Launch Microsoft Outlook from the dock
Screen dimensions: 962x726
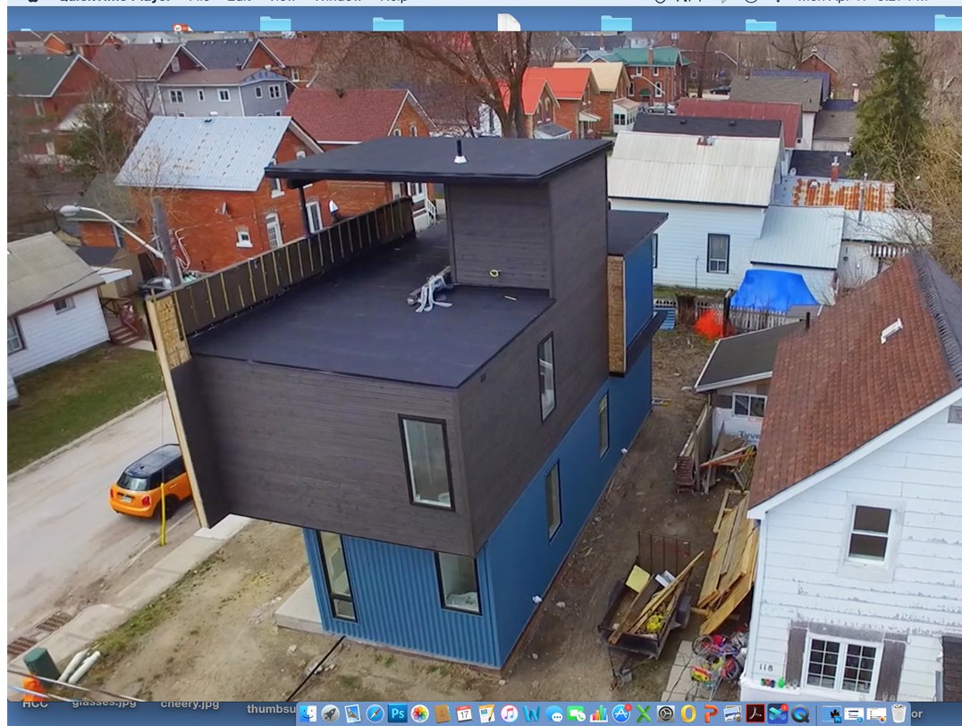pos(688,713)
